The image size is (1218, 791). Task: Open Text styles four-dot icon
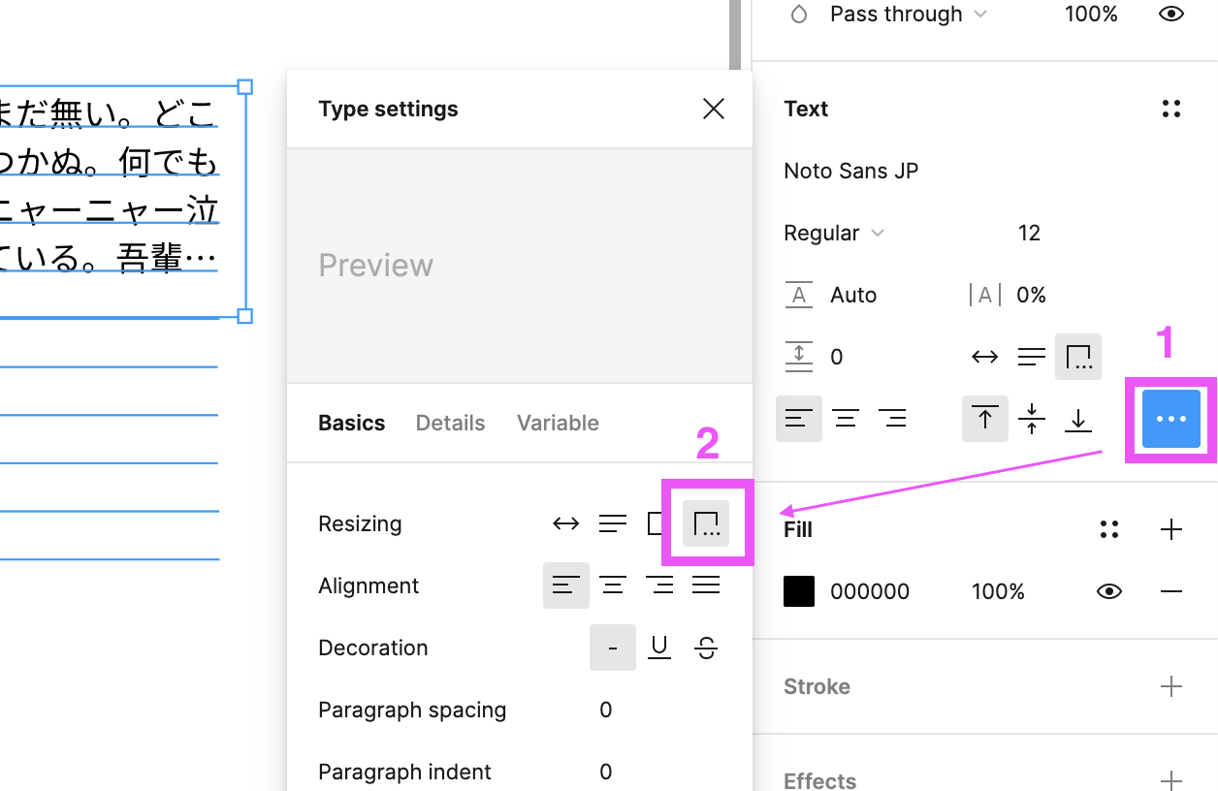tap(1171, 109)
